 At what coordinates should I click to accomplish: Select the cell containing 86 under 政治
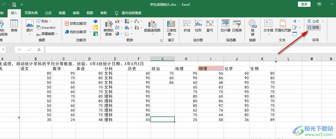coord(163,83)
